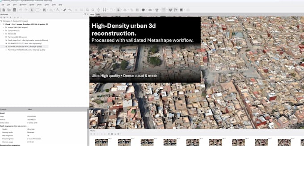Click the dark square icon after the flag
This screenshot has height=171, width=304.
182,10
